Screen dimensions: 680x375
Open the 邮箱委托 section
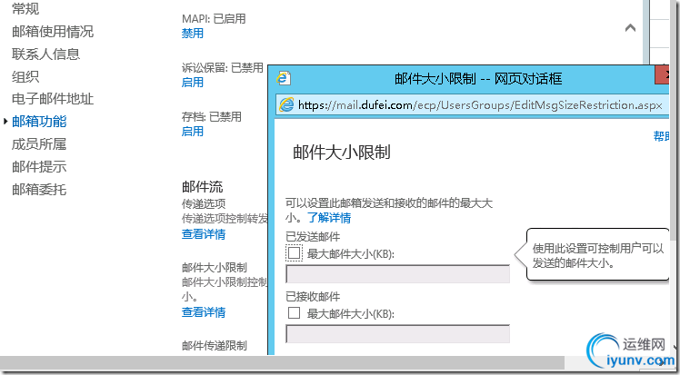point(39,189)
